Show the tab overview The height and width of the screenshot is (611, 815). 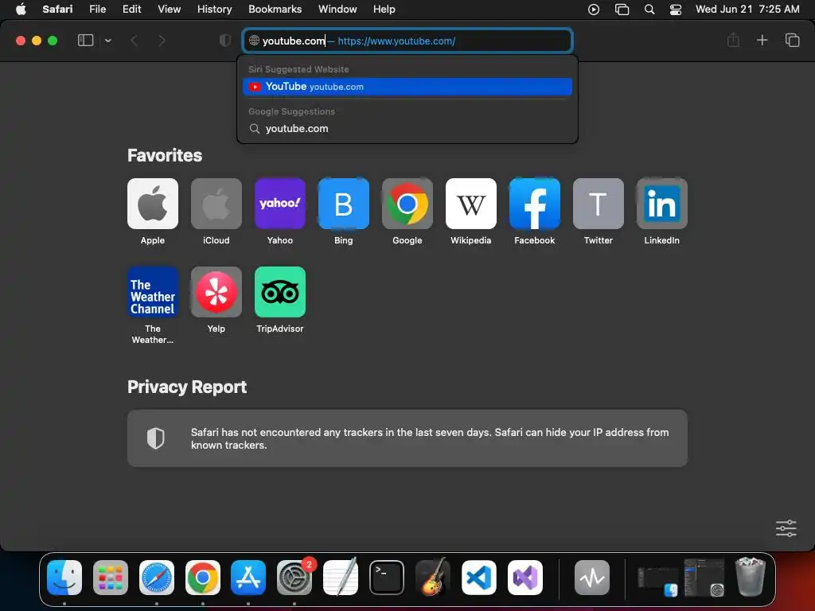coord(792,40)
